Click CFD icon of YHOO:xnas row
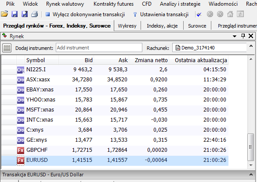Viewport: 257px width, 182px height. pos(21,100)
